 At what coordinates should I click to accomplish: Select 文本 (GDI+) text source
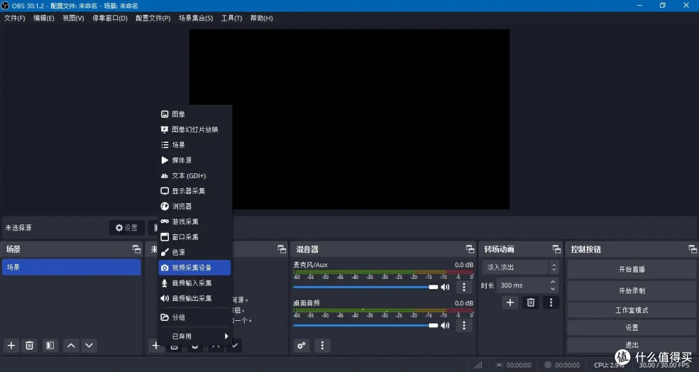click(x=195, y=175)
